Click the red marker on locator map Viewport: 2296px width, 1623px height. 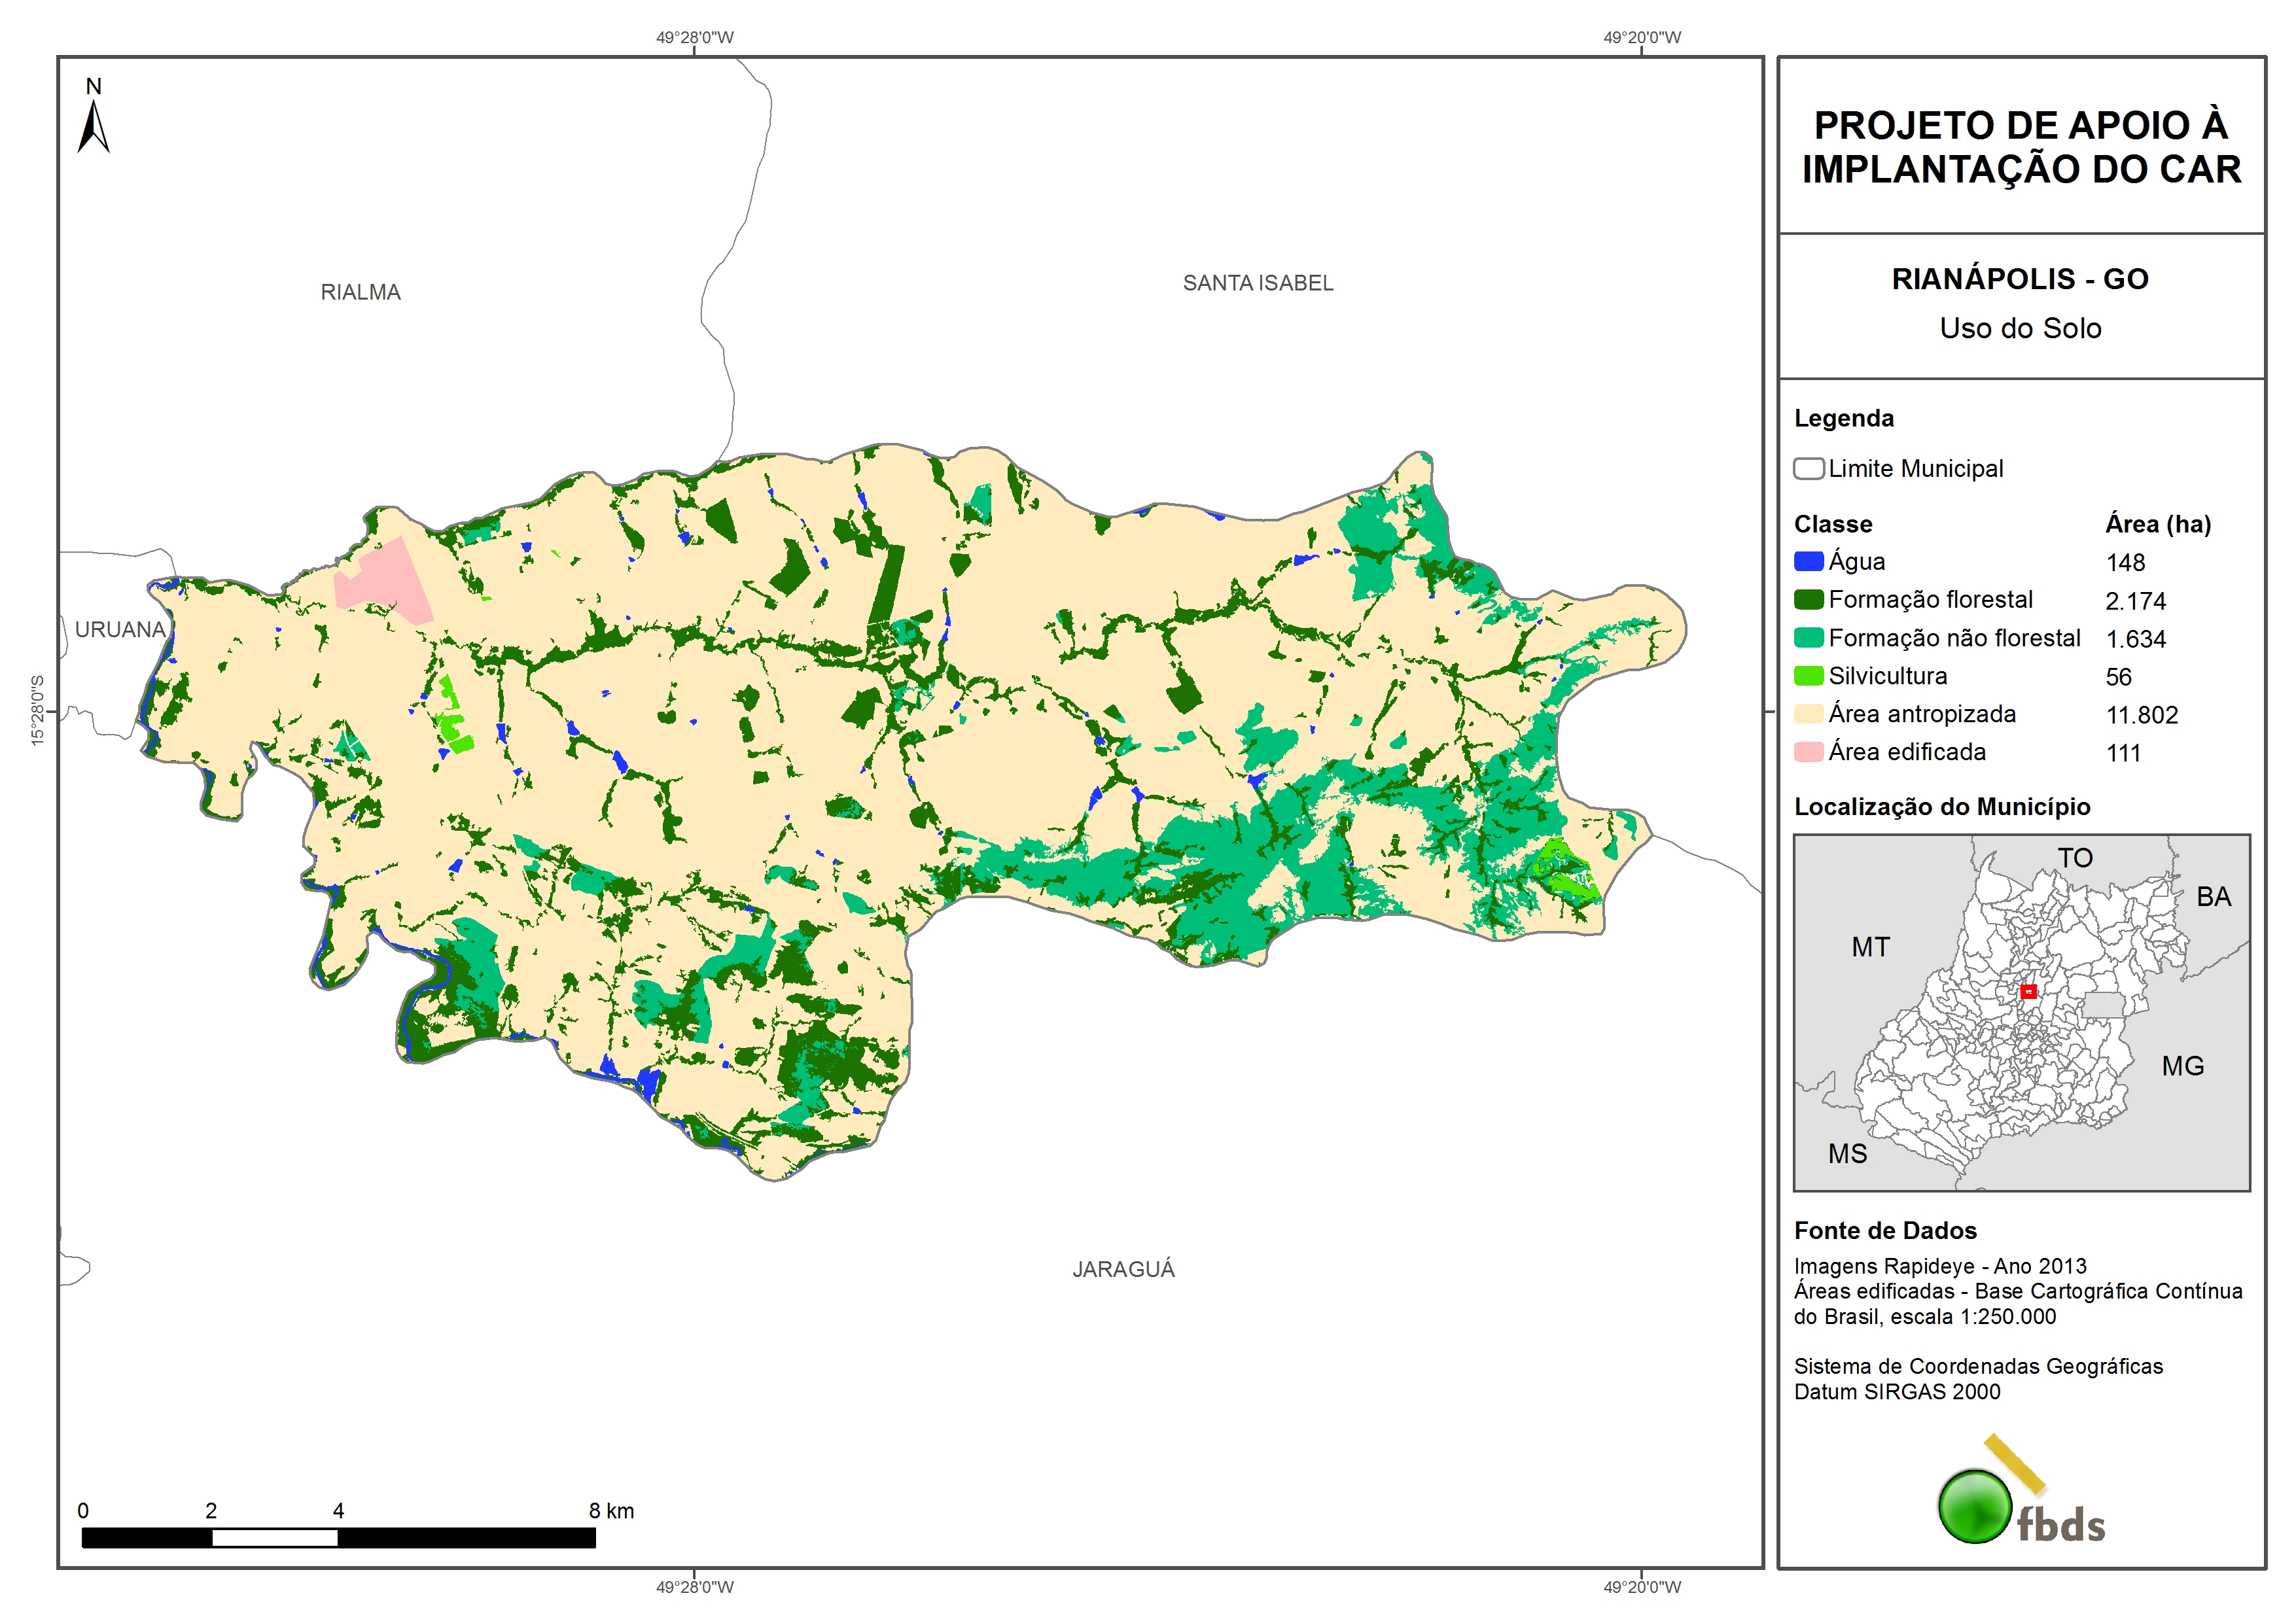coord(2028,992)
